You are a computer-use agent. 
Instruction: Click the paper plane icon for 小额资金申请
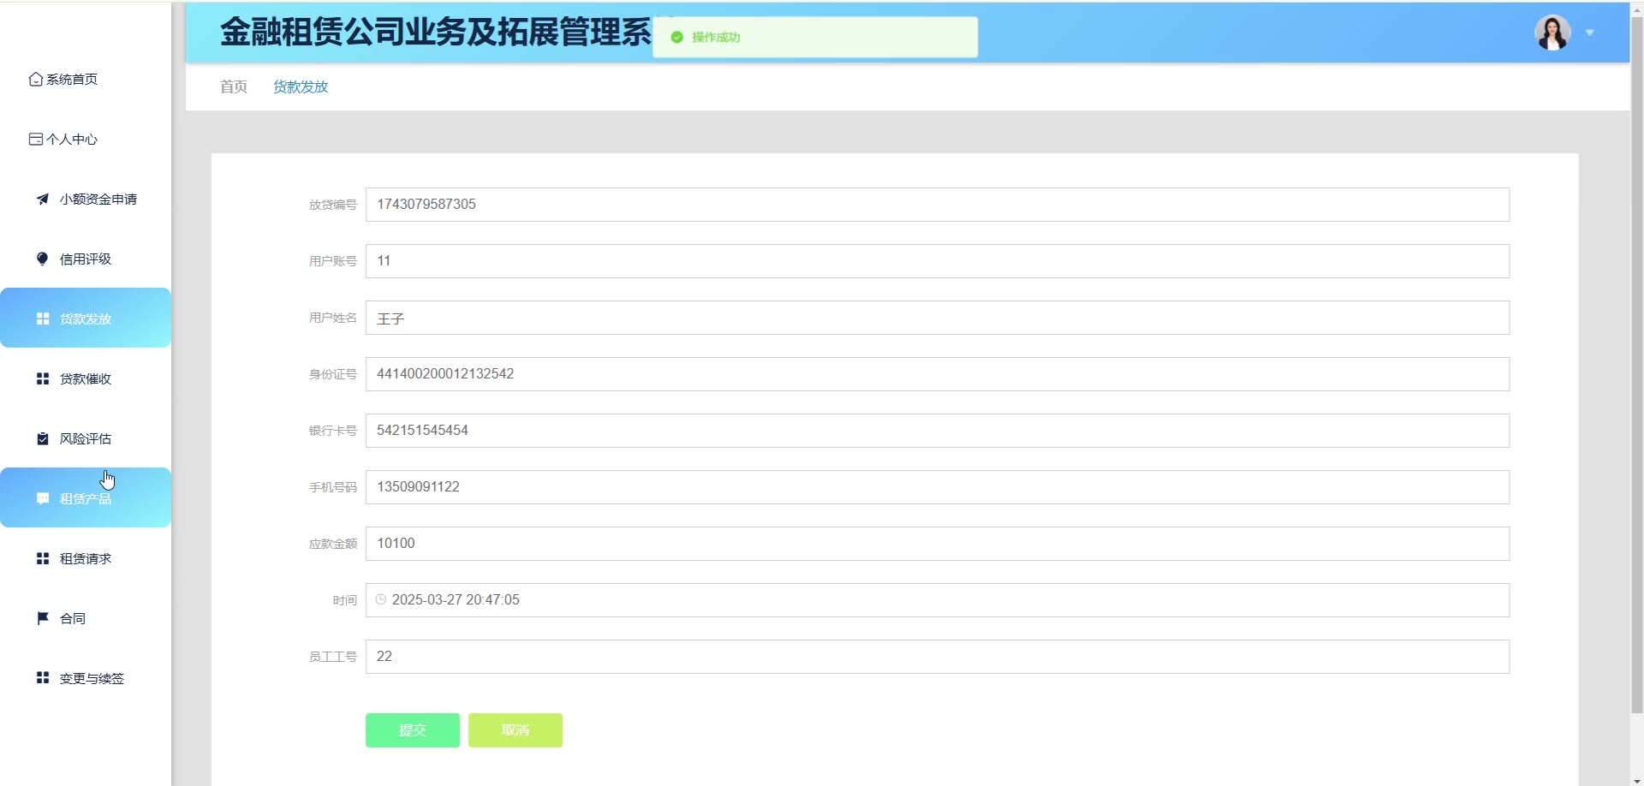(43, 199)
